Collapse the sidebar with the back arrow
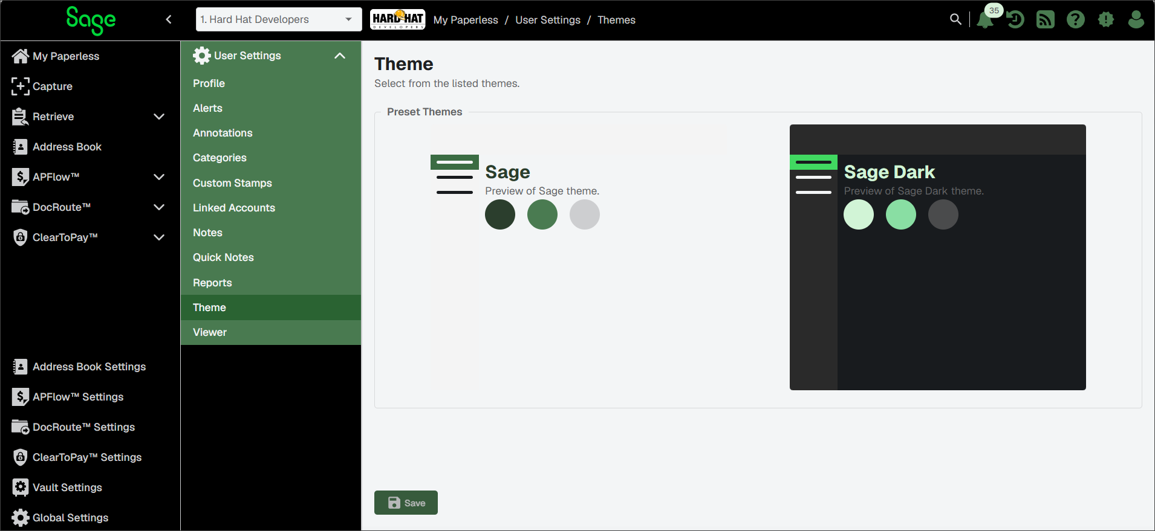This screenshot has width=1155, height=531. point(169,19)
